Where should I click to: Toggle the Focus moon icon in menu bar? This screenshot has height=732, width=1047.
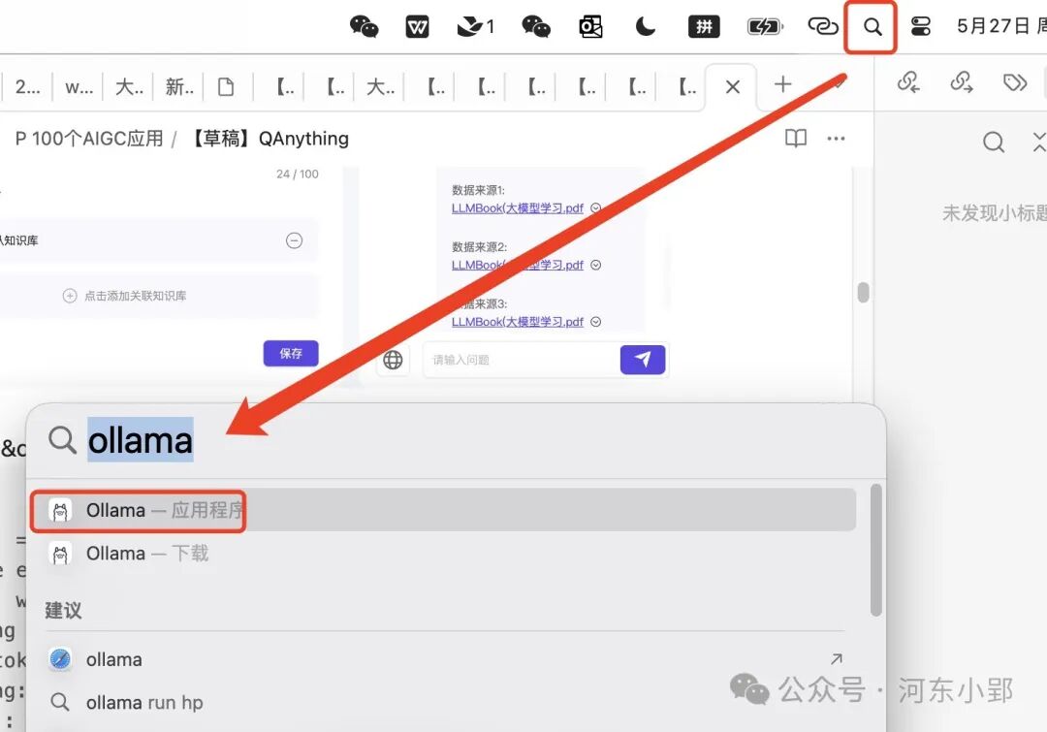(645, 27)
